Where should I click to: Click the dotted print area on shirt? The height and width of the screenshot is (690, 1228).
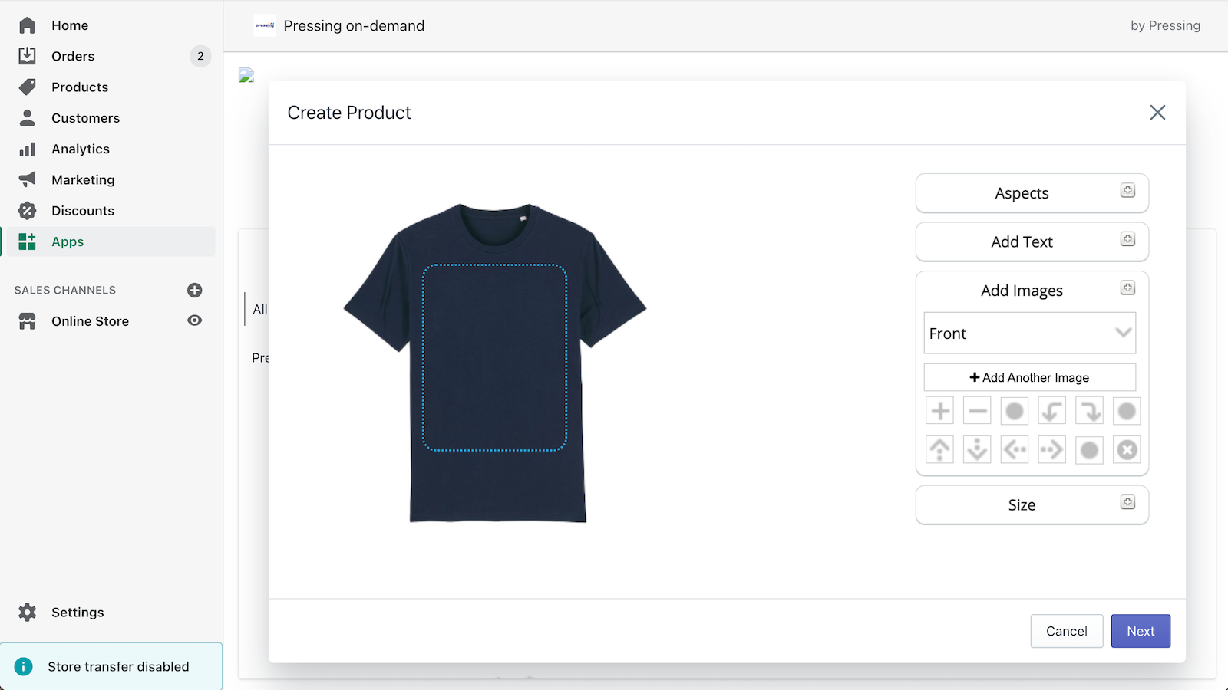[494, 357]
